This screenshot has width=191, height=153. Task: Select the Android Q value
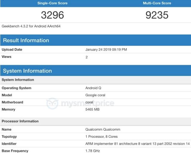pos(91,88)
